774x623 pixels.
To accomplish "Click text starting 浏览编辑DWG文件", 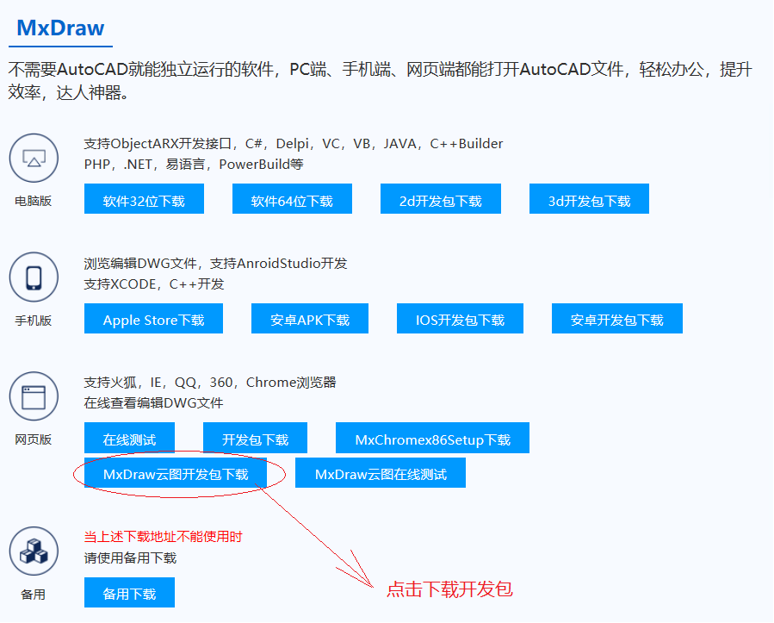I will pyautogui.click(x=215, y=264).
